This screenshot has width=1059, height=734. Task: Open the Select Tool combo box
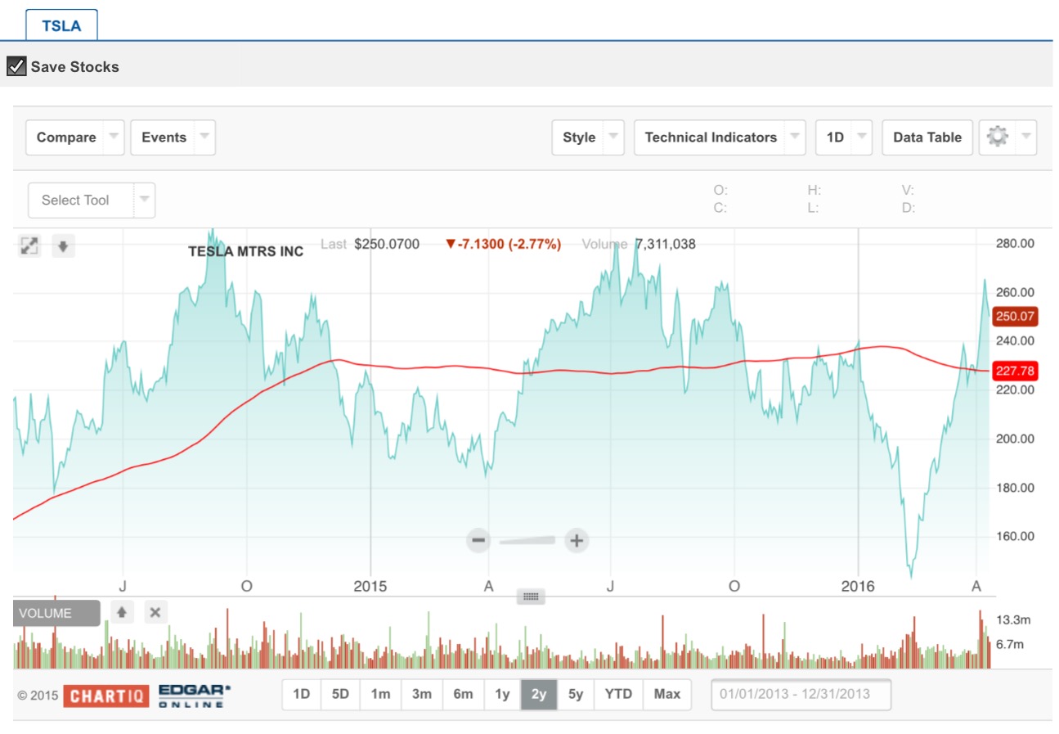(x=91, y=200)
